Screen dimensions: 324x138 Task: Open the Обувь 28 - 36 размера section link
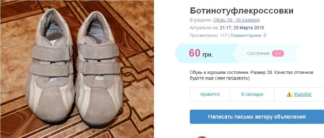tap(236, 20)
